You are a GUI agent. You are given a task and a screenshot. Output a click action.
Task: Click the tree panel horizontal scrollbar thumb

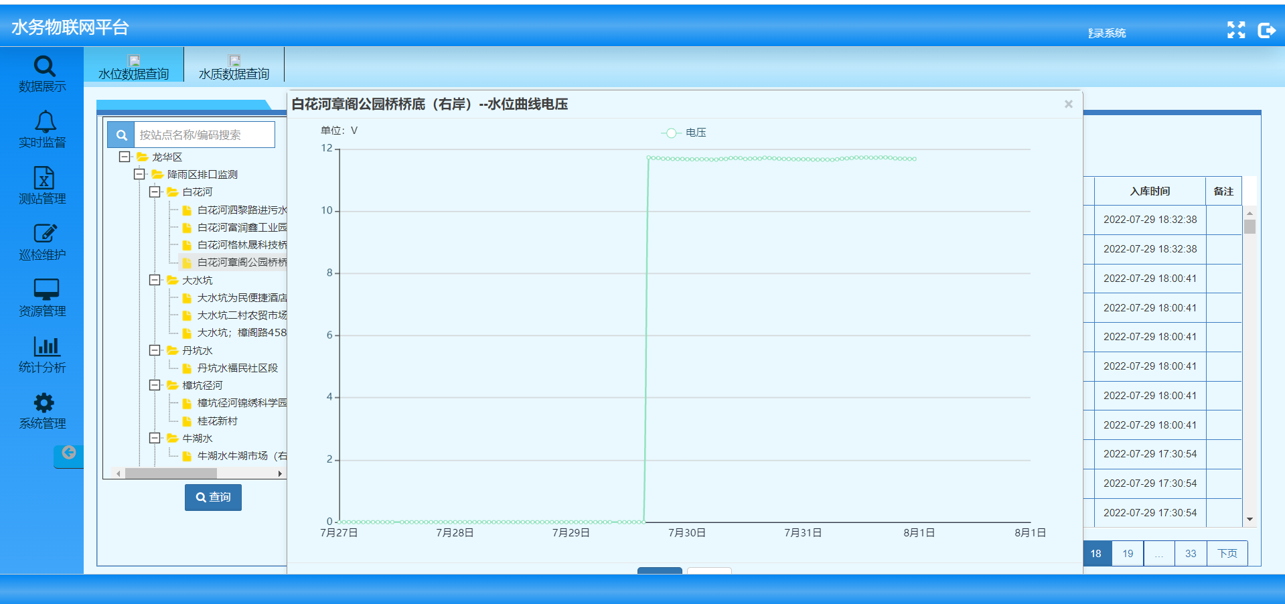coord(171,473)
